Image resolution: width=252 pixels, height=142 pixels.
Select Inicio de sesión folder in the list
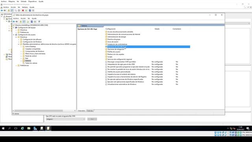coord(113,42)
